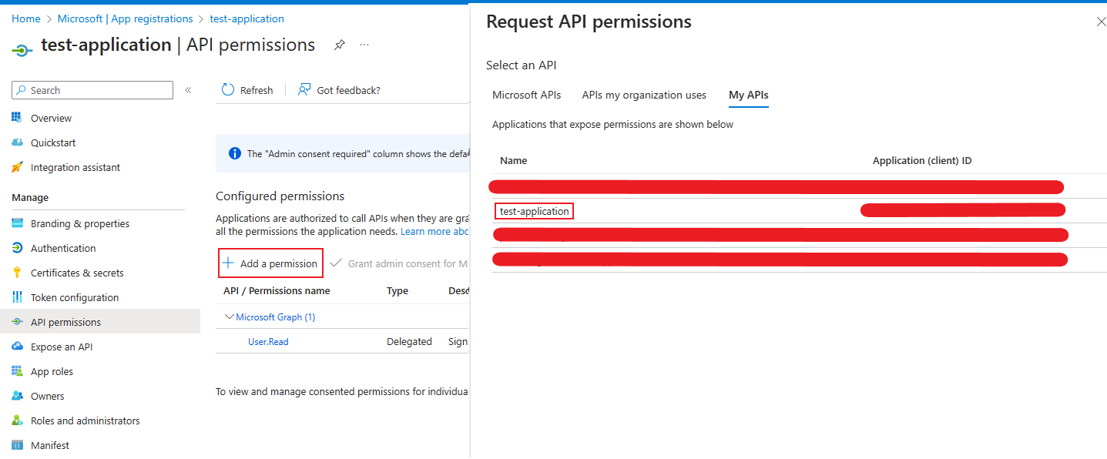
Task: Click Grant admin consent button
Action: (x=399, y=263)
